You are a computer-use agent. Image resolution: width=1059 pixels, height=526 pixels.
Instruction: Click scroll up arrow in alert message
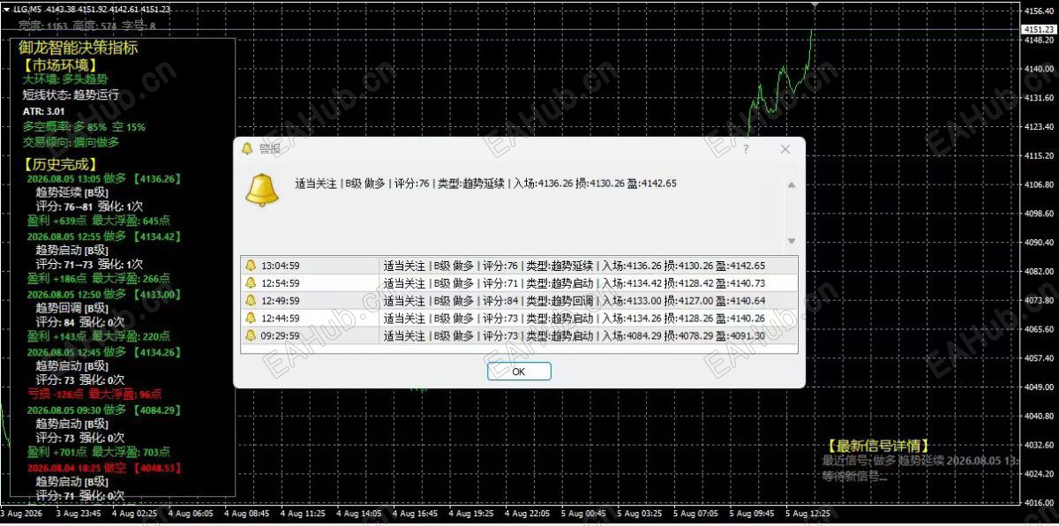click(x=791, y=184)
